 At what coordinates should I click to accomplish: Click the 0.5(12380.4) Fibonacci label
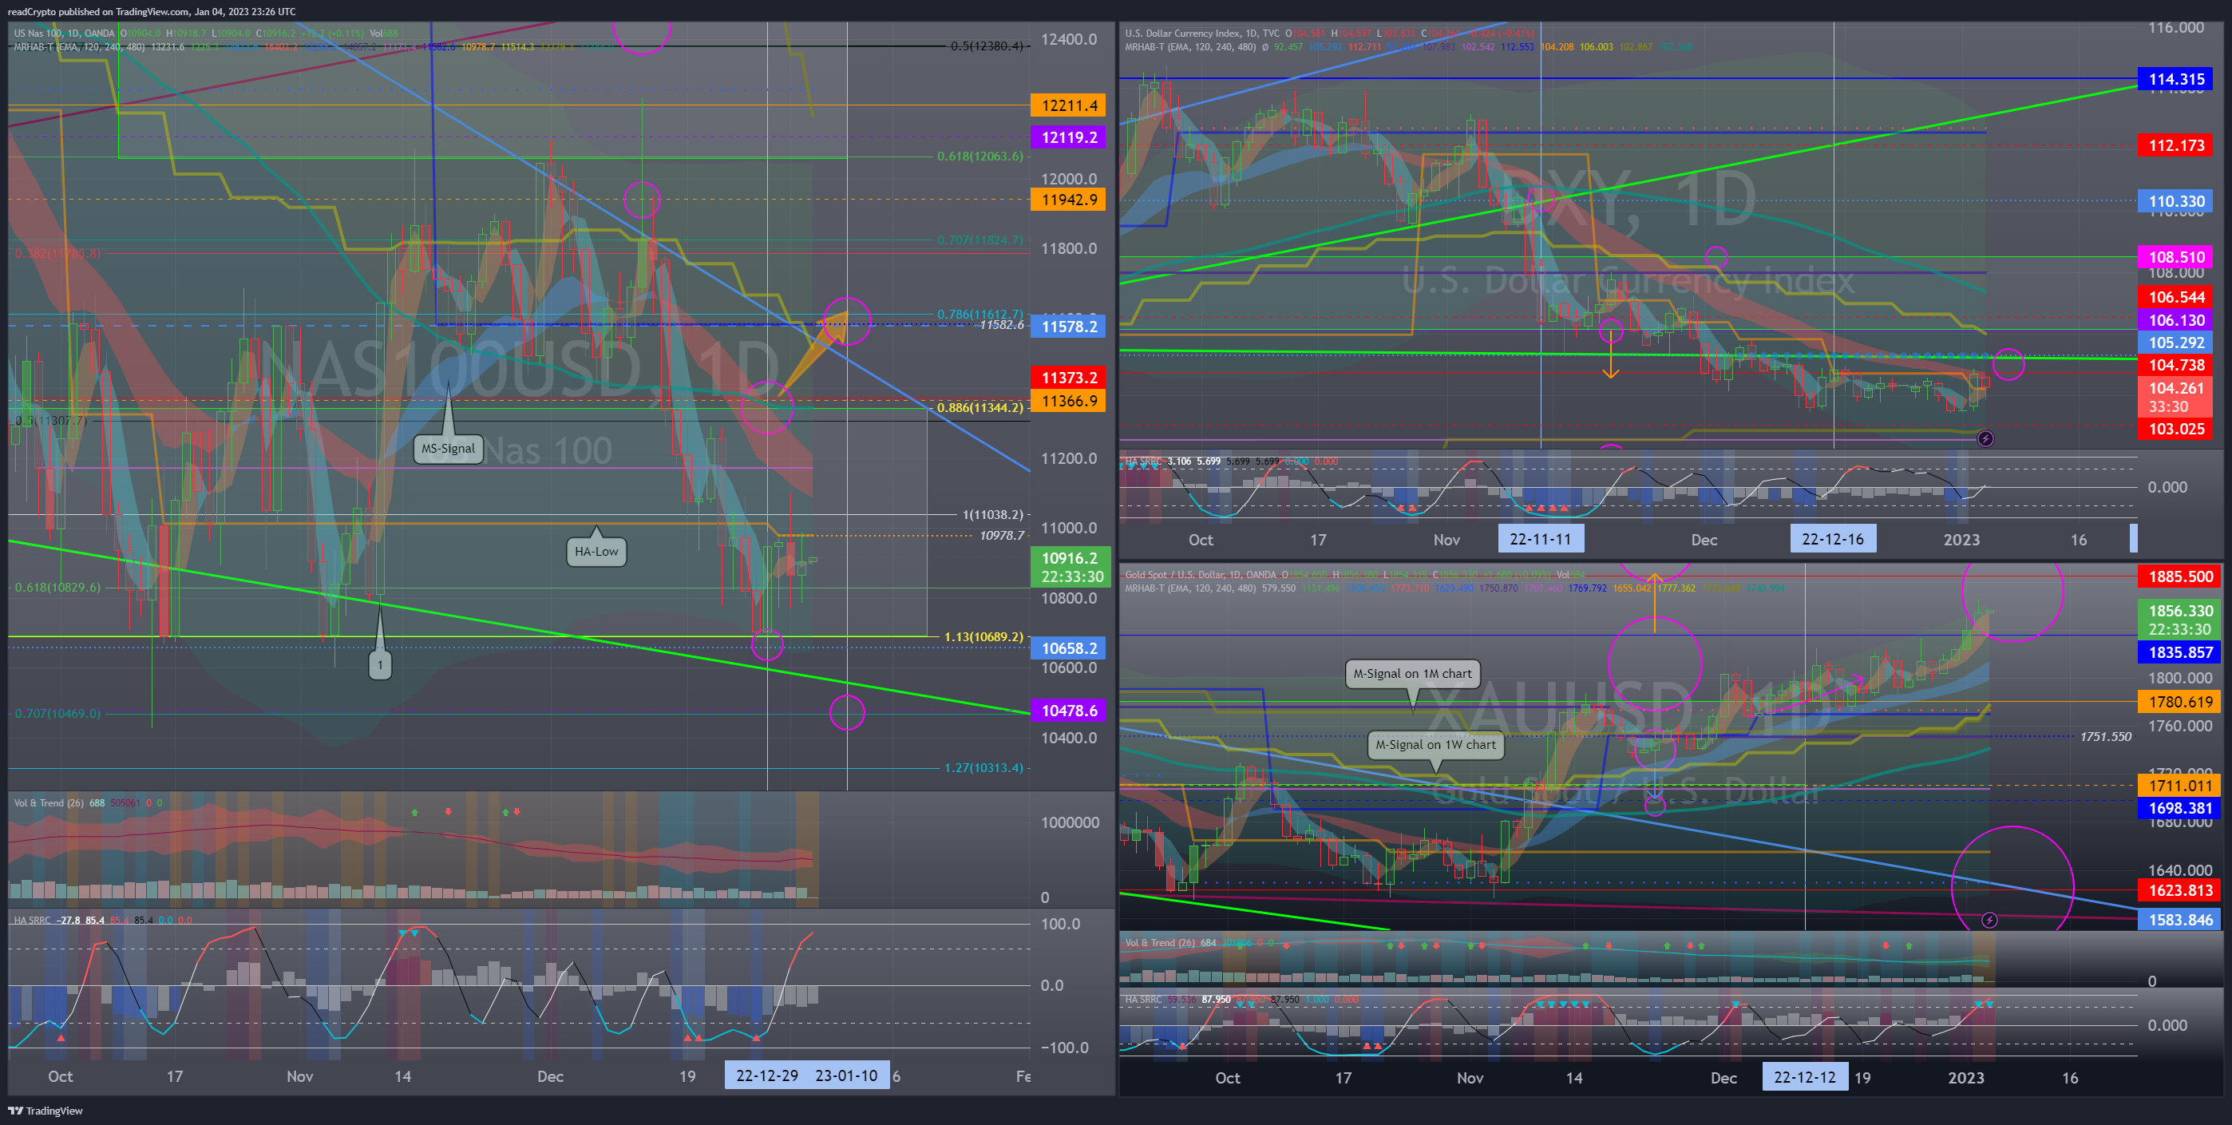pos(987,46)
